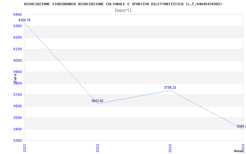The height and width of the screenshot is (154, 246).
Task: Click the 'Euro' y-axis title
Action: click(15, 78)
